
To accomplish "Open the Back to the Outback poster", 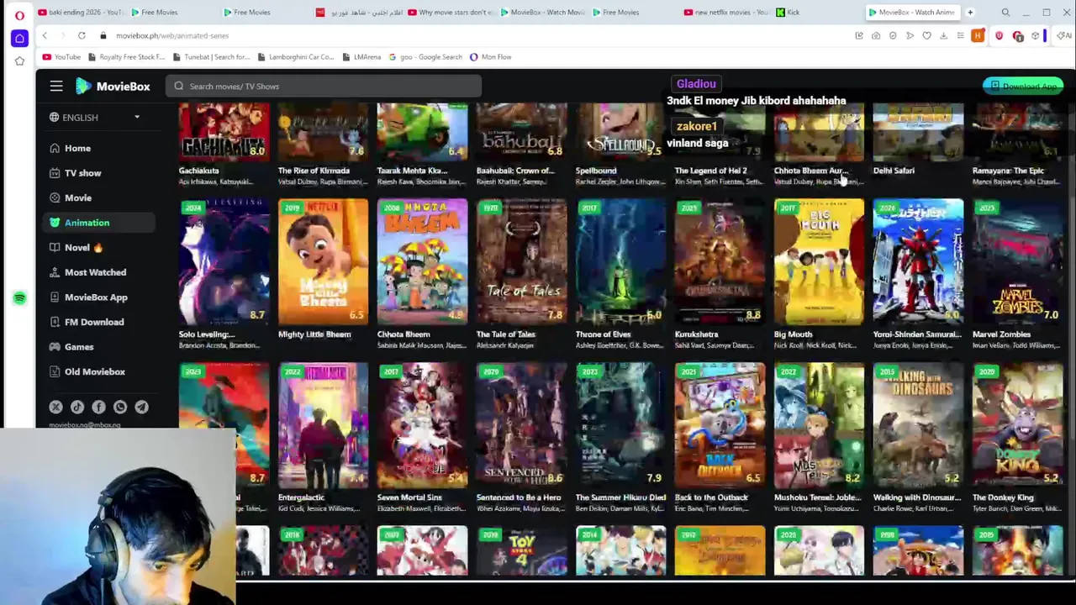I will pyautogui.click(x=720, y=426).
